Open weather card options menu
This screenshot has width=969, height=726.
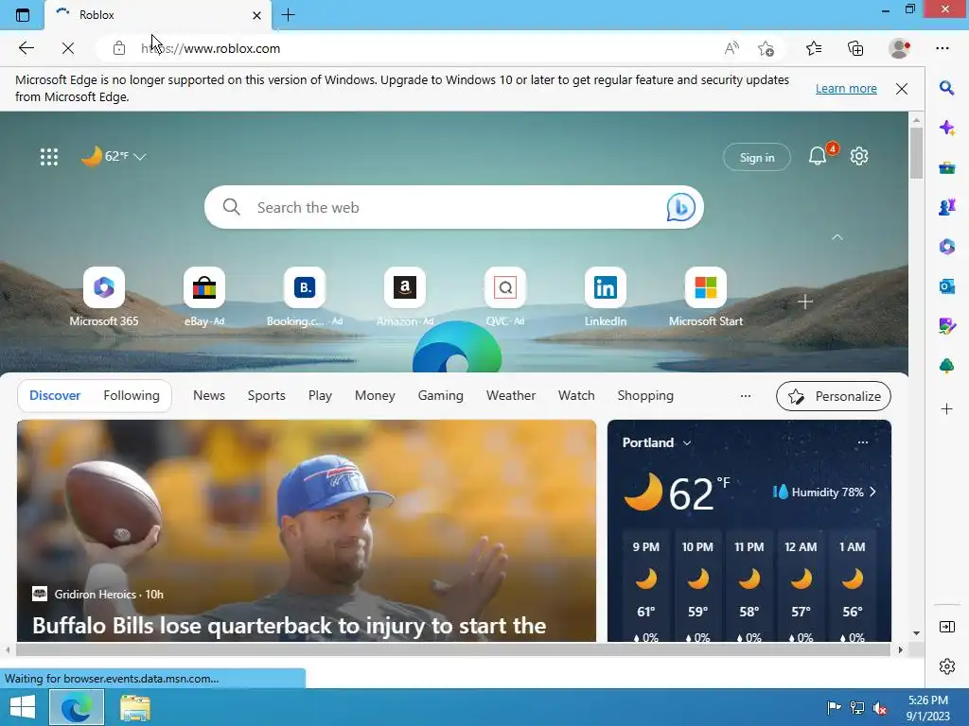point(863,442)
